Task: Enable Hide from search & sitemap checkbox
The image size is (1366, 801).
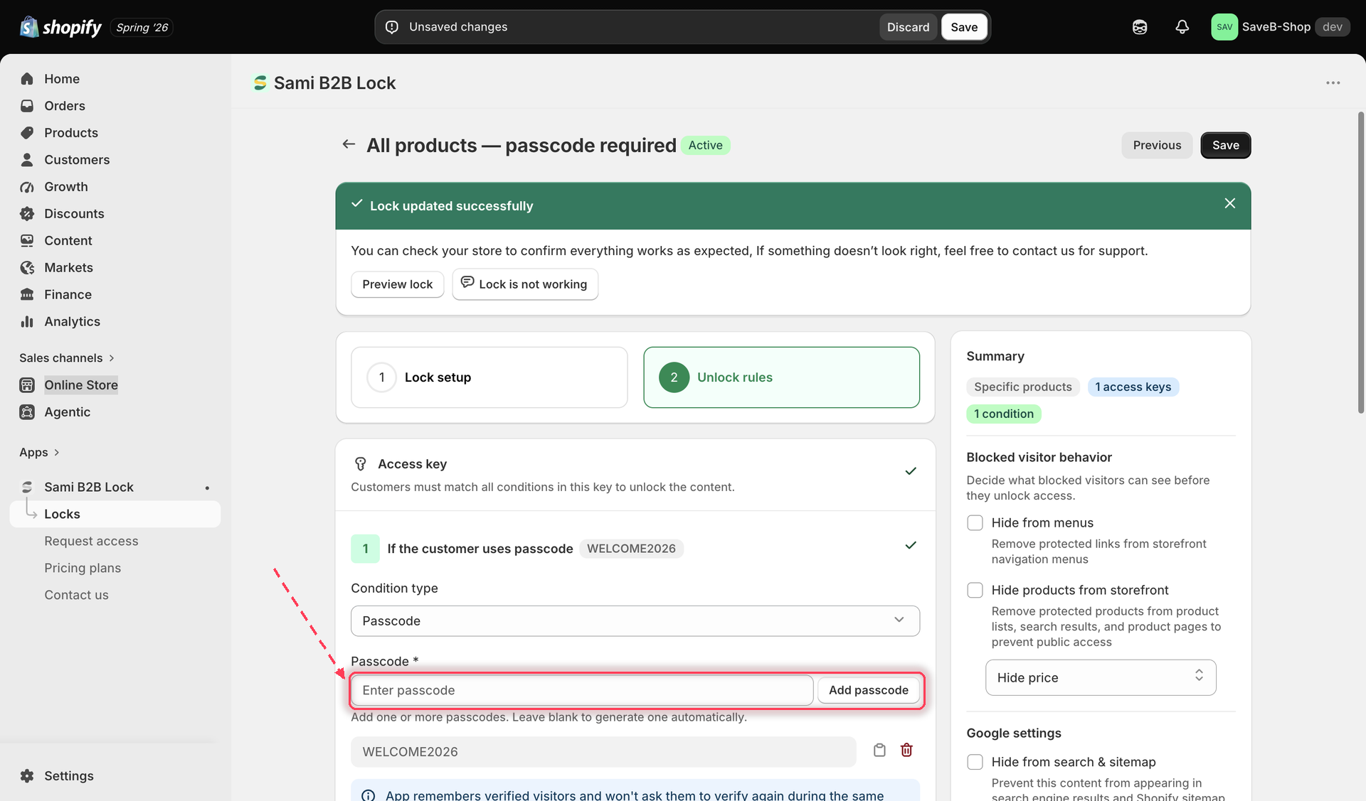Action: [975, 763]
